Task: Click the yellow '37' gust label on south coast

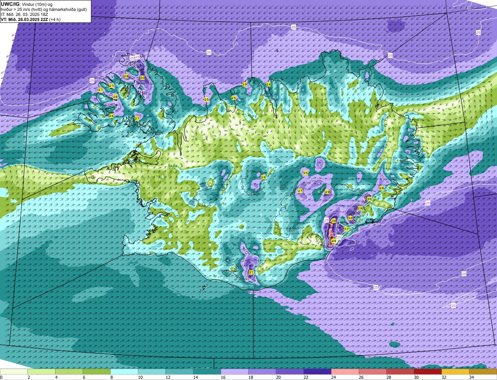Action: (x=251, y=272)
